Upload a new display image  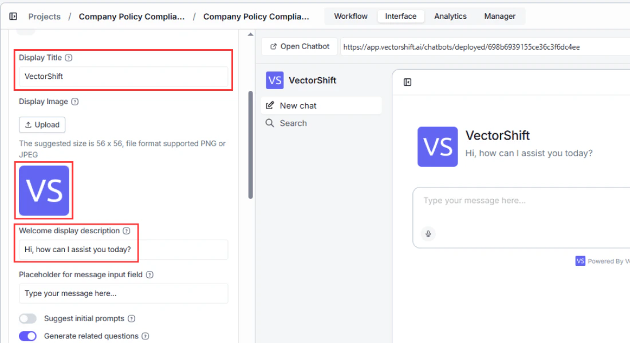pyautogui.click(x=42, y=125)
